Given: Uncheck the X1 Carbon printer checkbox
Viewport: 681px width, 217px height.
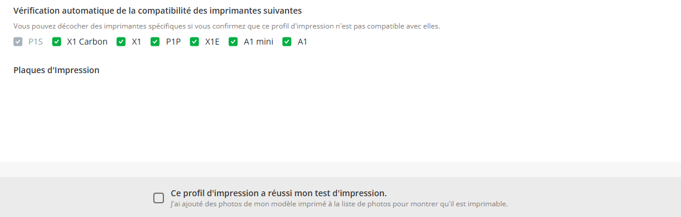Looking at the screenshot, I should [57, 42].
